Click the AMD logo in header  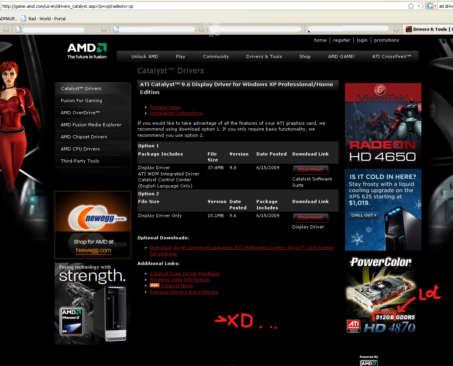point(87,51)
